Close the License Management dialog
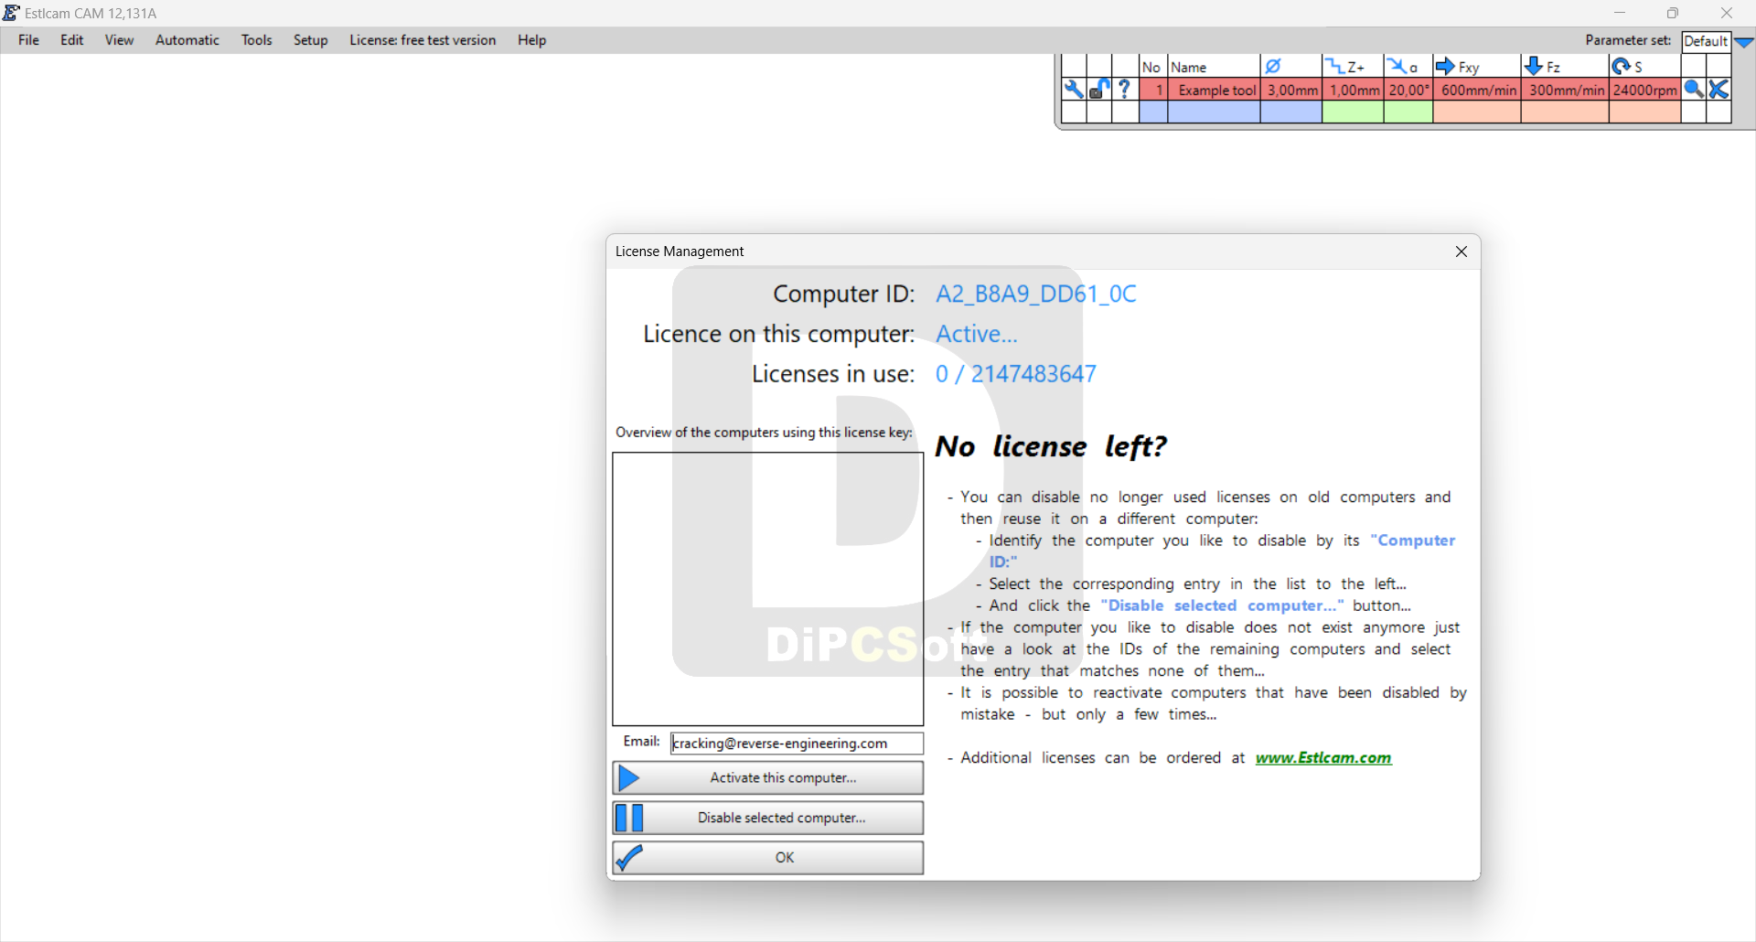The width and height of the screenshot is (1756, 942). (1462, 252)
